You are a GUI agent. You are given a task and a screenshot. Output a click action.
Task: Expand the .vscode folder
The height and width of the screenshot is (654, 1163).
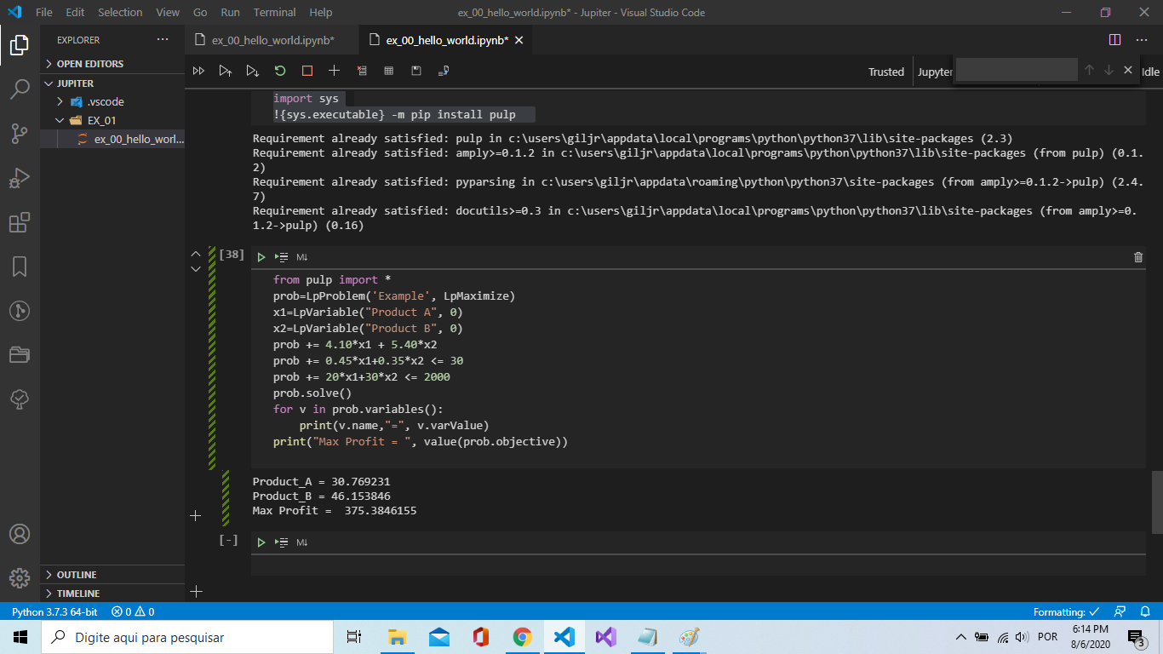pyautogui.click(x=112, y=101)
